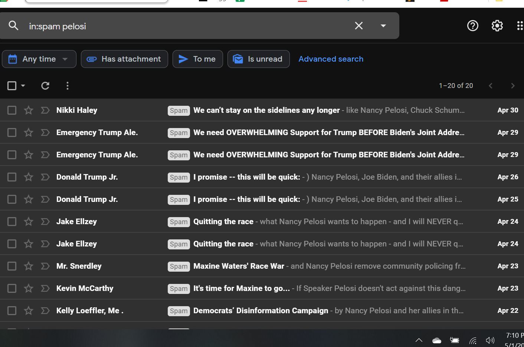The image size is (524, 347).
Task: Open It's time for Maxine to go email
Action: (262, 288)
